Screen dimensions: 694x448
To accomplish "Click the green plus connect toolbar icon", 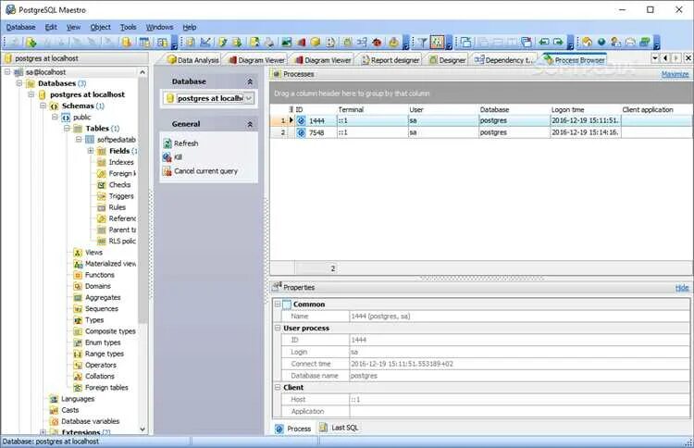I will (31, 43).
